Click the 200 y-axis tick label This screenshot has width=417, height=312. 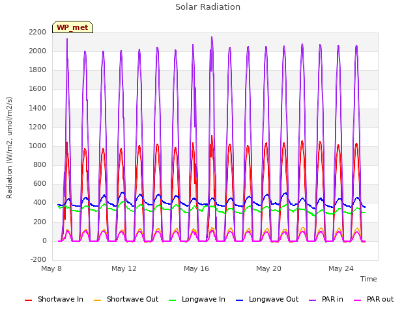(40, 222)
